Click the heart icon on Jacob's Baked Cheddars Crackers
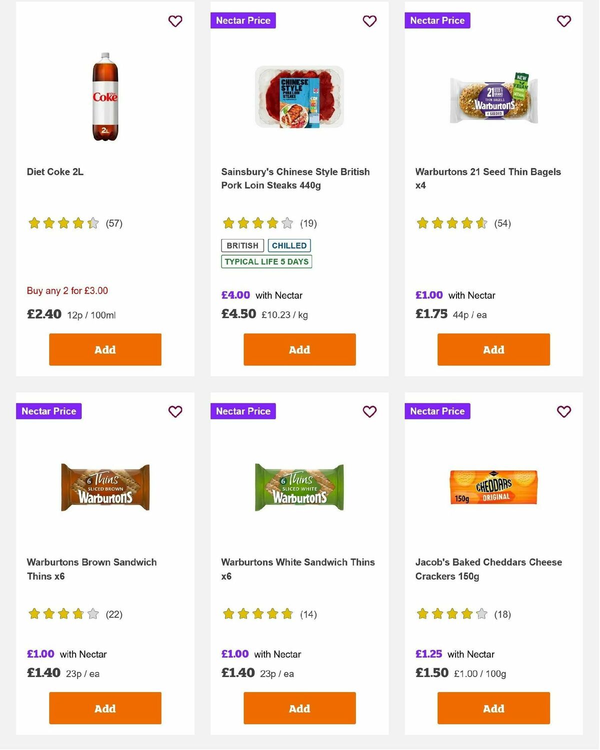 pyautogui.click(x=563, y=411)
